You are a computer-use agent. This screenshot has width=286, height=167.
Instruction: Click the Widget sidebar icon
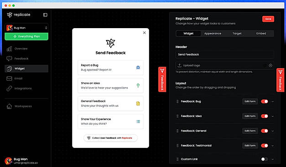[9, 69]
